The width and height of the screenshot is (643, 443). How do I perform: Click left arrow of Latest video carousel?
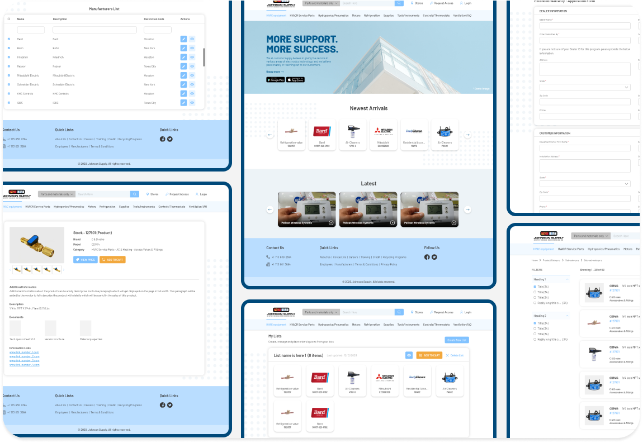(270, 209)
